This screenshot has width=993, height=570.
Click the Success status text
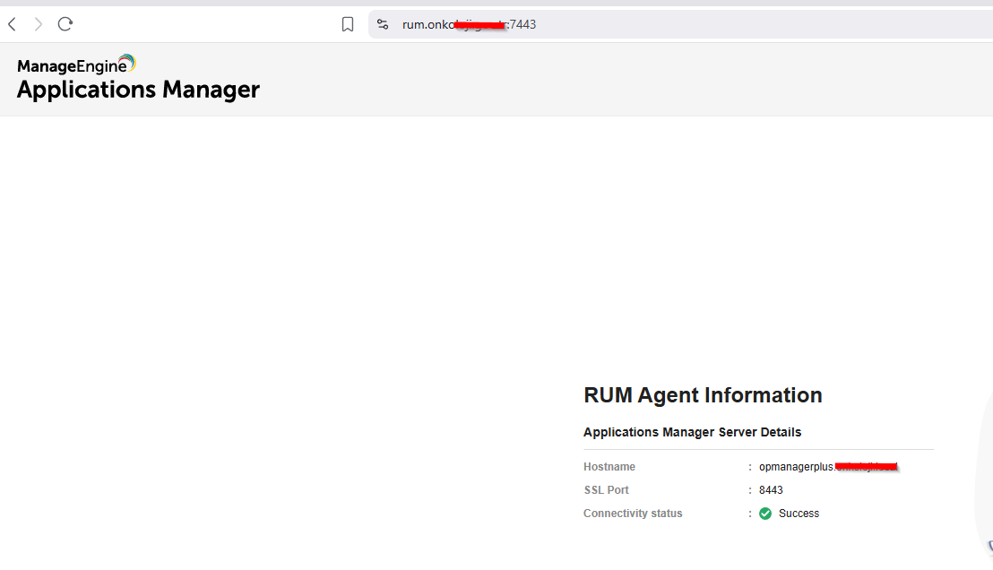tap(799, 514)
